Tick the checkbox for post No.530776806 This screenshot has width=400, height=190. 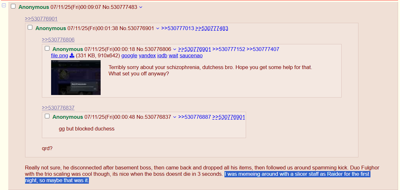coord(47,48)
